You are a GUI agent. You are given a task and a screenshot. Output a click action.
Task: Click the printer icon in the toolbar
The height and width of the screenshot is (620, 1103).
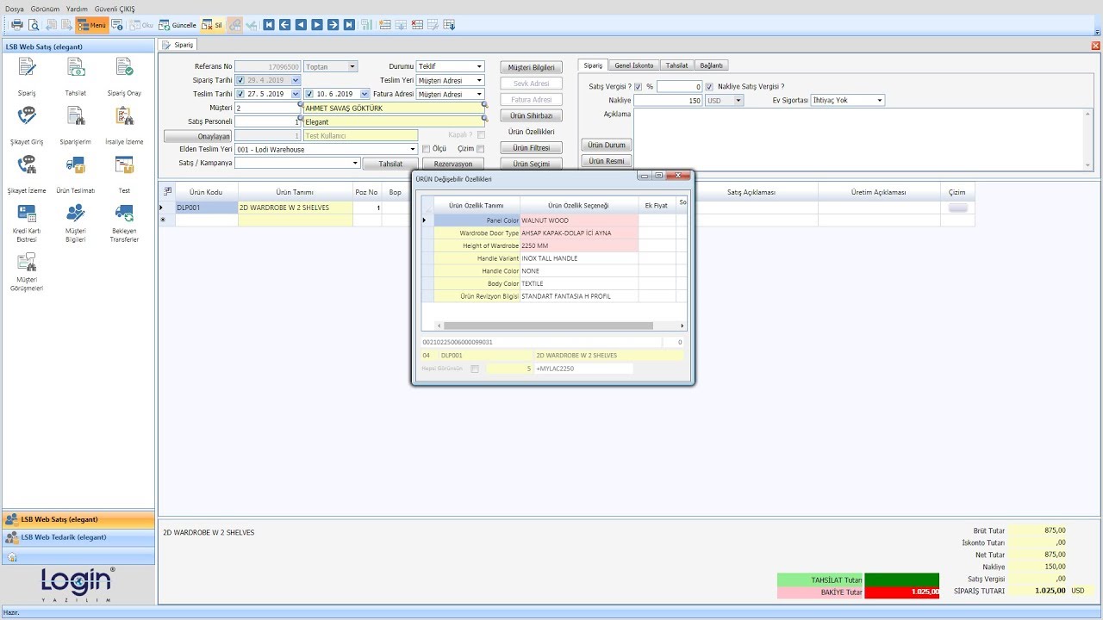coord(16,25)
